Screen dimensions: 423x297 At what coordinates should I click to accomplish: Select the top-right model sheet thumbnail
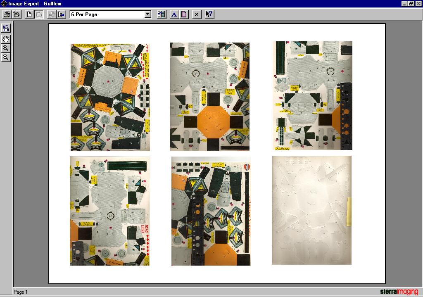click(312, 95)
